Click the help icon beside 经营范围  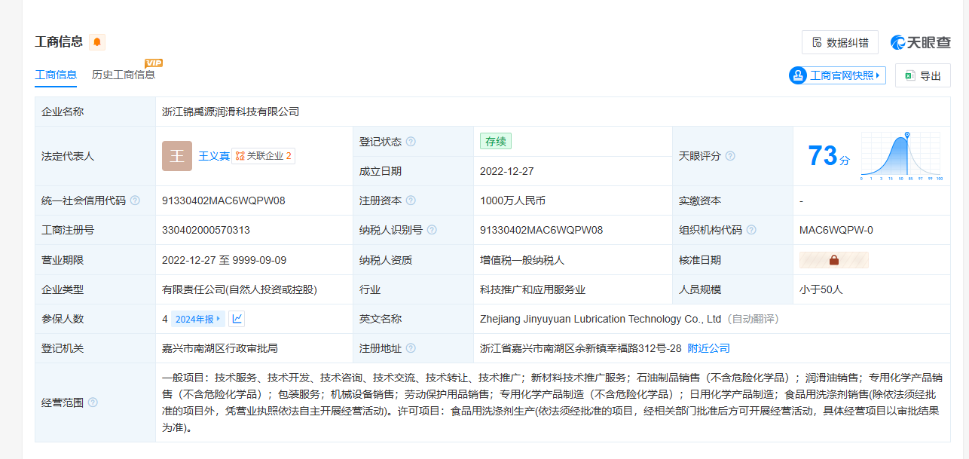93,402
